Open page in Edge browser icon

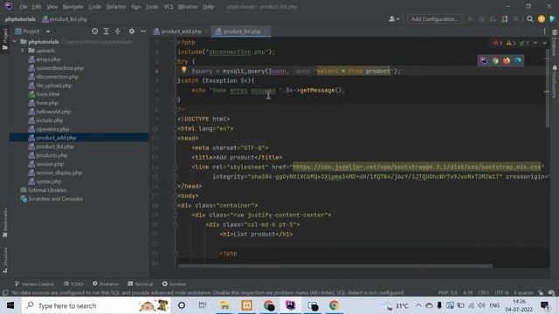click(x=518, y=60)
